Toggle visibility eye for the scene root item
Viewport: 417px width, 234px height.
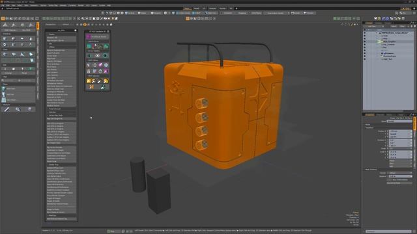[x=365, y=33]
